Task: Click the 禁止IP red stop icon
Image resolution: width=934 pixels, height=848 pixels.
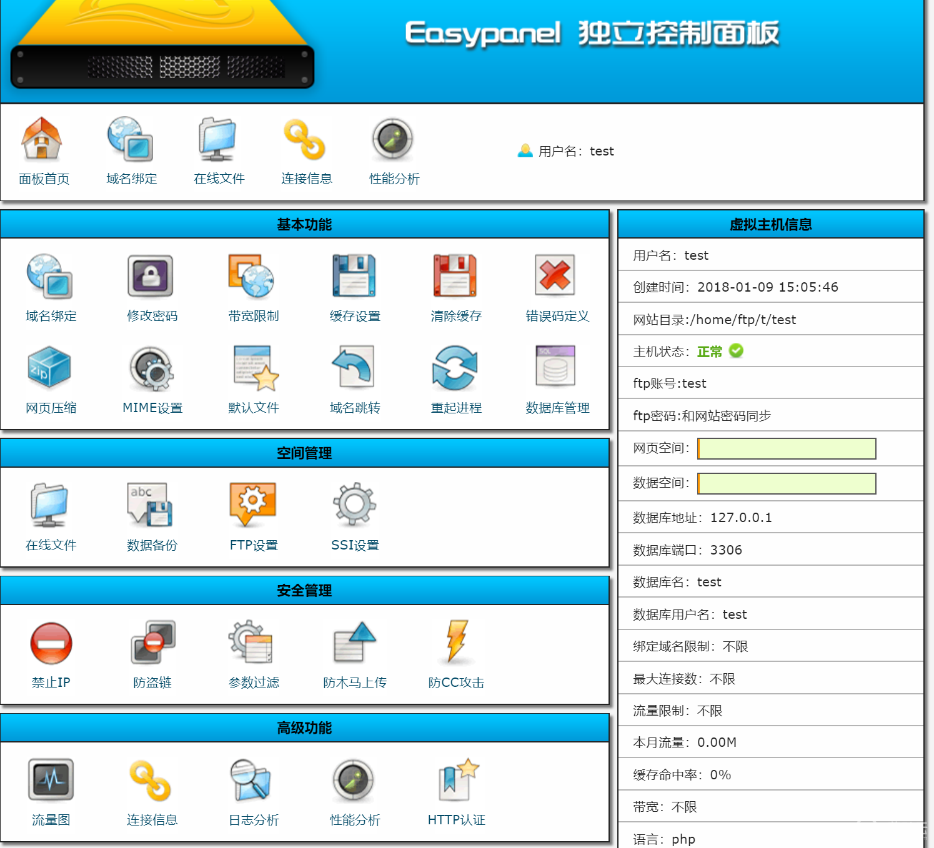Action: [x=51, y=643]
